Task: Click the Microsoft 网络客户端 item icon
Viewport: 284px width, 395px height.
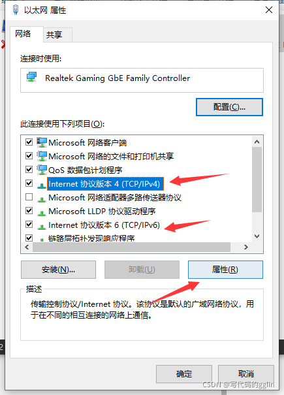Action: click(42, 142)
